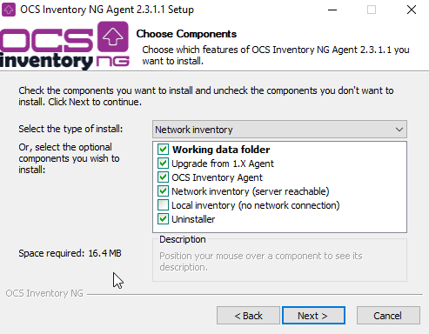Minimize the setup window
This screenshot has height=334, width=429.
pyautogui.click(x=332, y=10)
